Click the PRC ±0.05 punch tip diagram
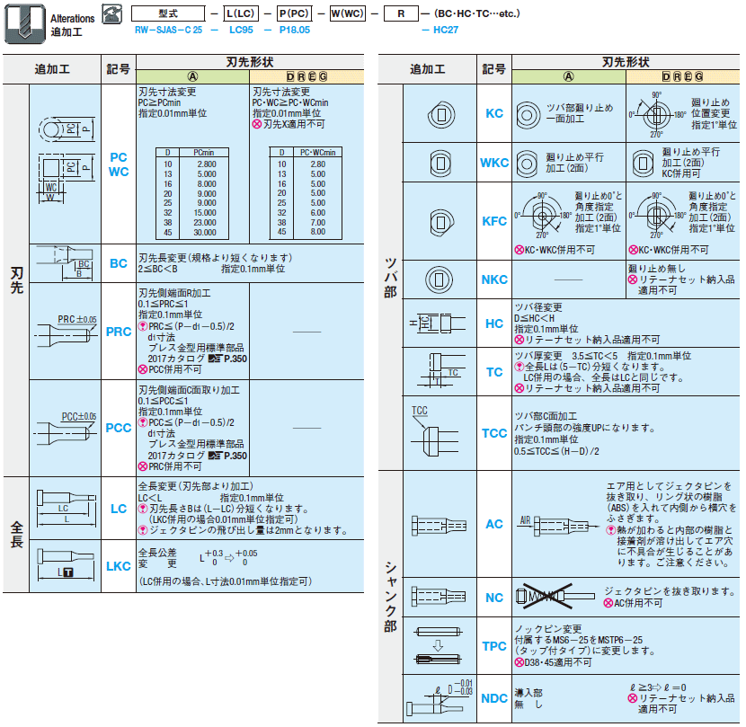This screenshot has height=727, width=746. pyautogui.click(x=66, y=331)
